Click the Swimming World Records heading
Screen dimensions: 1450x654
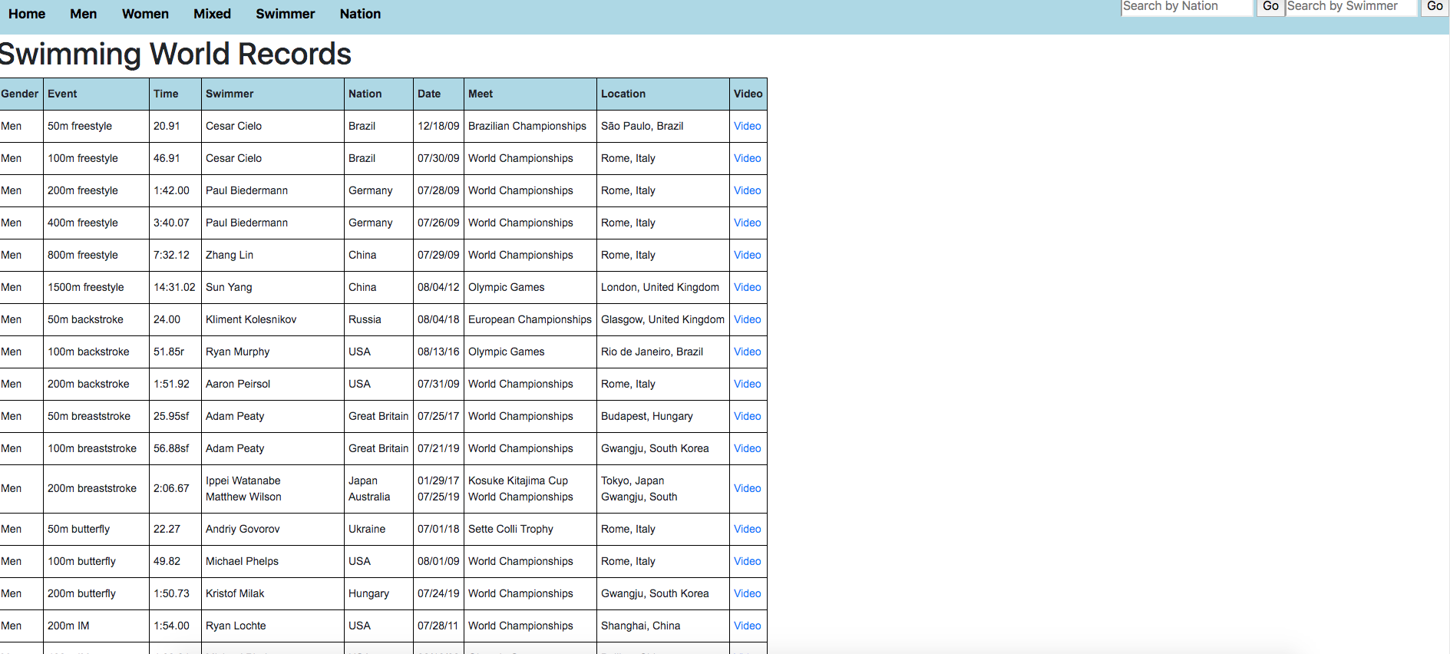click(175, 54)
